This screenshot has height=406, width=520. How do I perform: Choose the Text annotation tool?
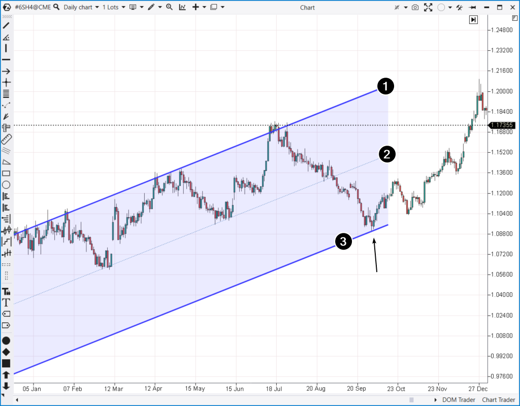point(6,302)
